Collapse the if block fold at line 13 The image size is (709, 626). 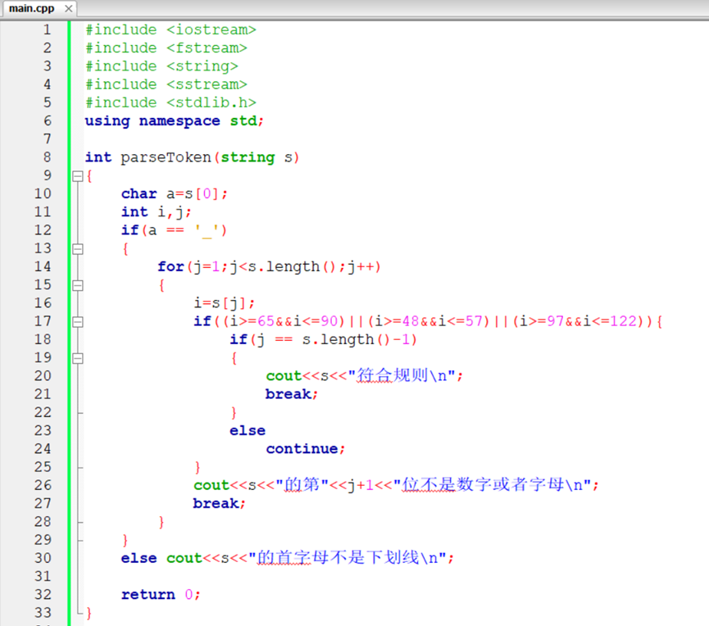[x=78, y=248]
